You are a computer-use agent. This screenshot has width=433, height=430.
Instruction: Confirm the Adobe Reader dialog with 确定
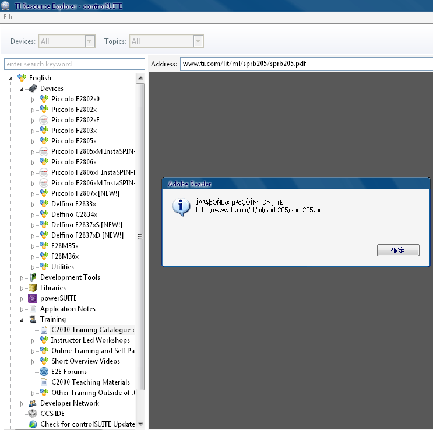(x=398, y=250)
